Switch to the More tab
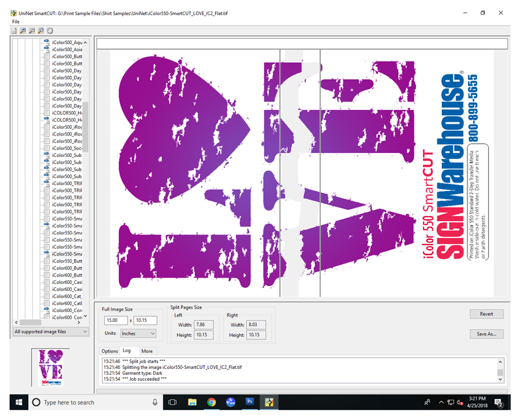The image size is (523, 420). (x=148, y=351)
